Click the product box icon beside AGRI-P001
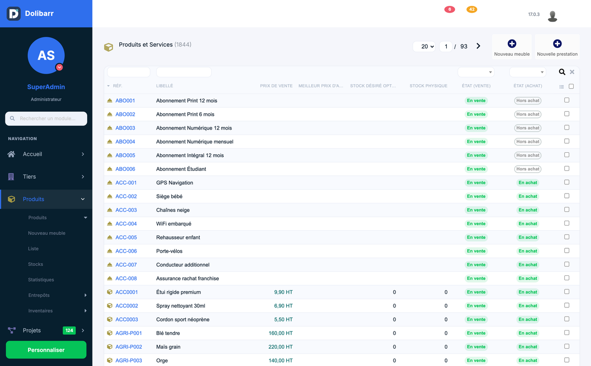The height and width of the screenshot is (366, 591). tap(110, 333)
